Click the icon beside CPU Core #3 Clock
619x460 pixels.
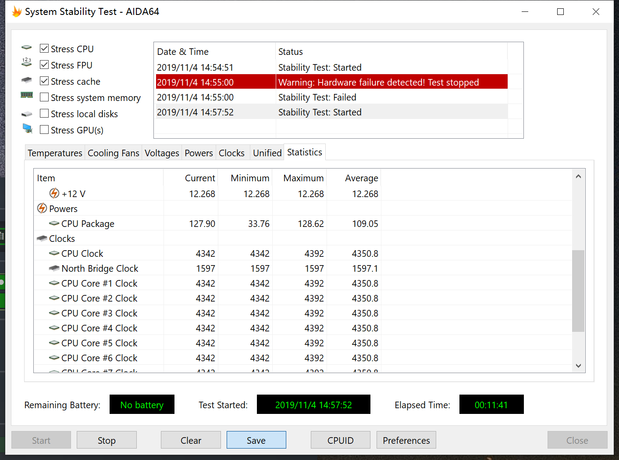(54, 313)
